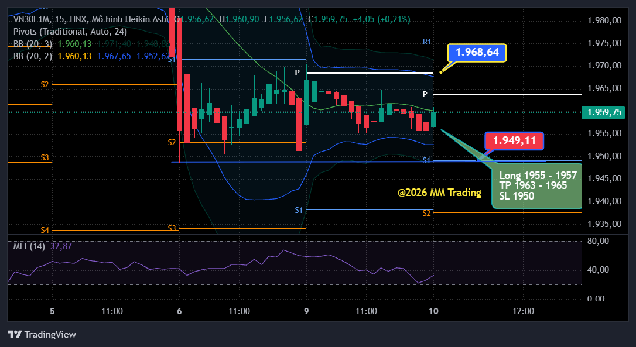Select the VN30F1M symbol legend title
Image resolution: width=636 pixels, height=347 pixels.
[90, 19]
